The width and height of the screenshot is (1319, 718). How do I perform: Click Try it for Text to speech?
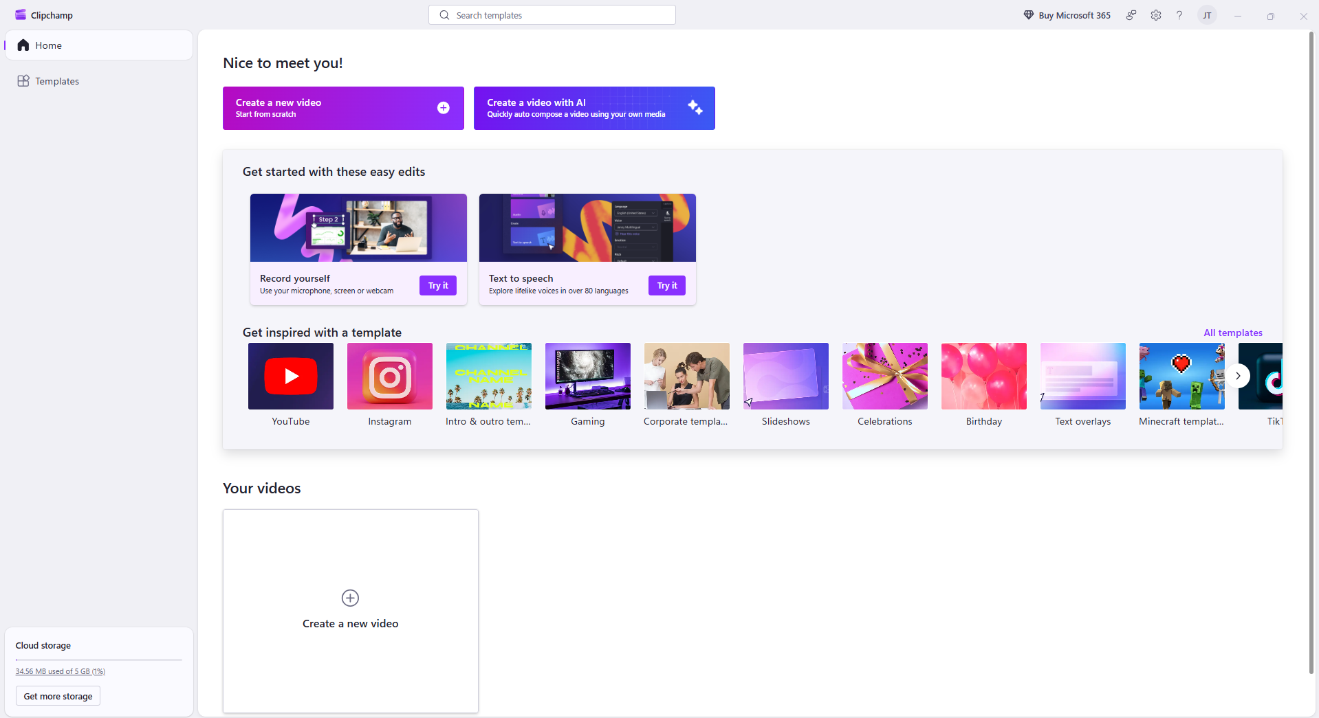[x=667, y=286]
